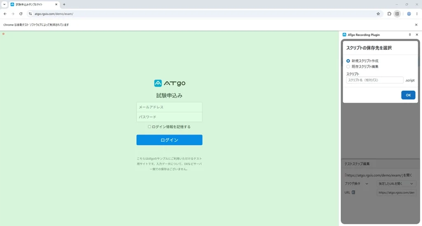The width and height of the screenshot is (422, 226).
Task: Open the tab search dropdown arrow
Action: 4,4
